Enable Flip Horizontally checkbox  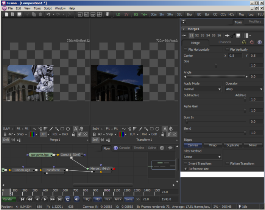point(185,49)
